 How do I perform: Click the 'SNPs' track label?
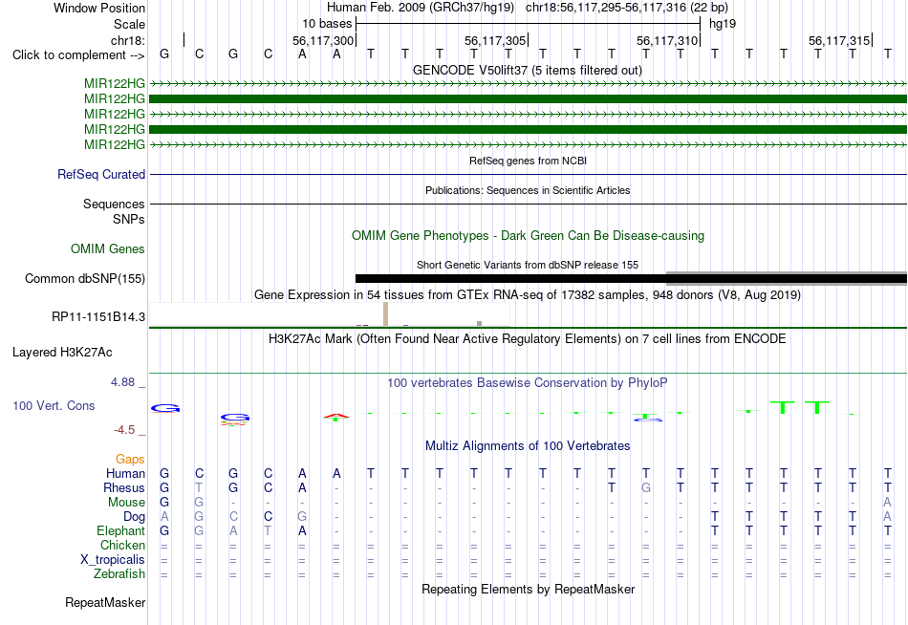tap(129, 220)
